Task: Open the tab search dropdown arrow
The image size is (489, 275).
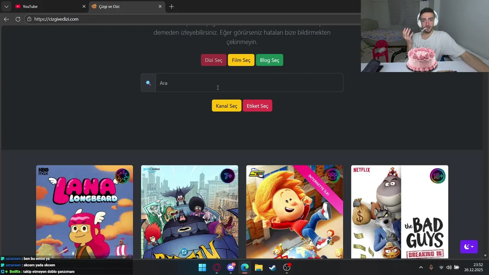Action: (6, 6)
